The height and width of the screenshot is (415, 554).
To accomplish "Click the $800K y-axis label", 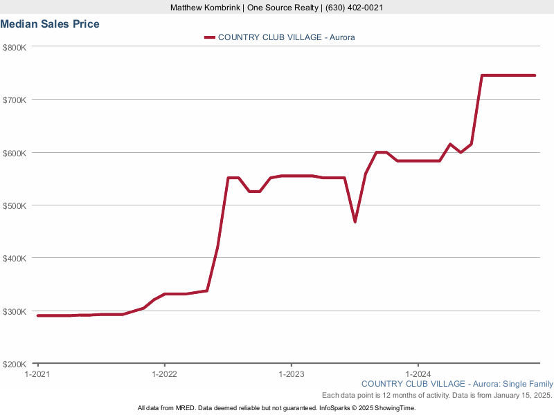I will [15, 47].
